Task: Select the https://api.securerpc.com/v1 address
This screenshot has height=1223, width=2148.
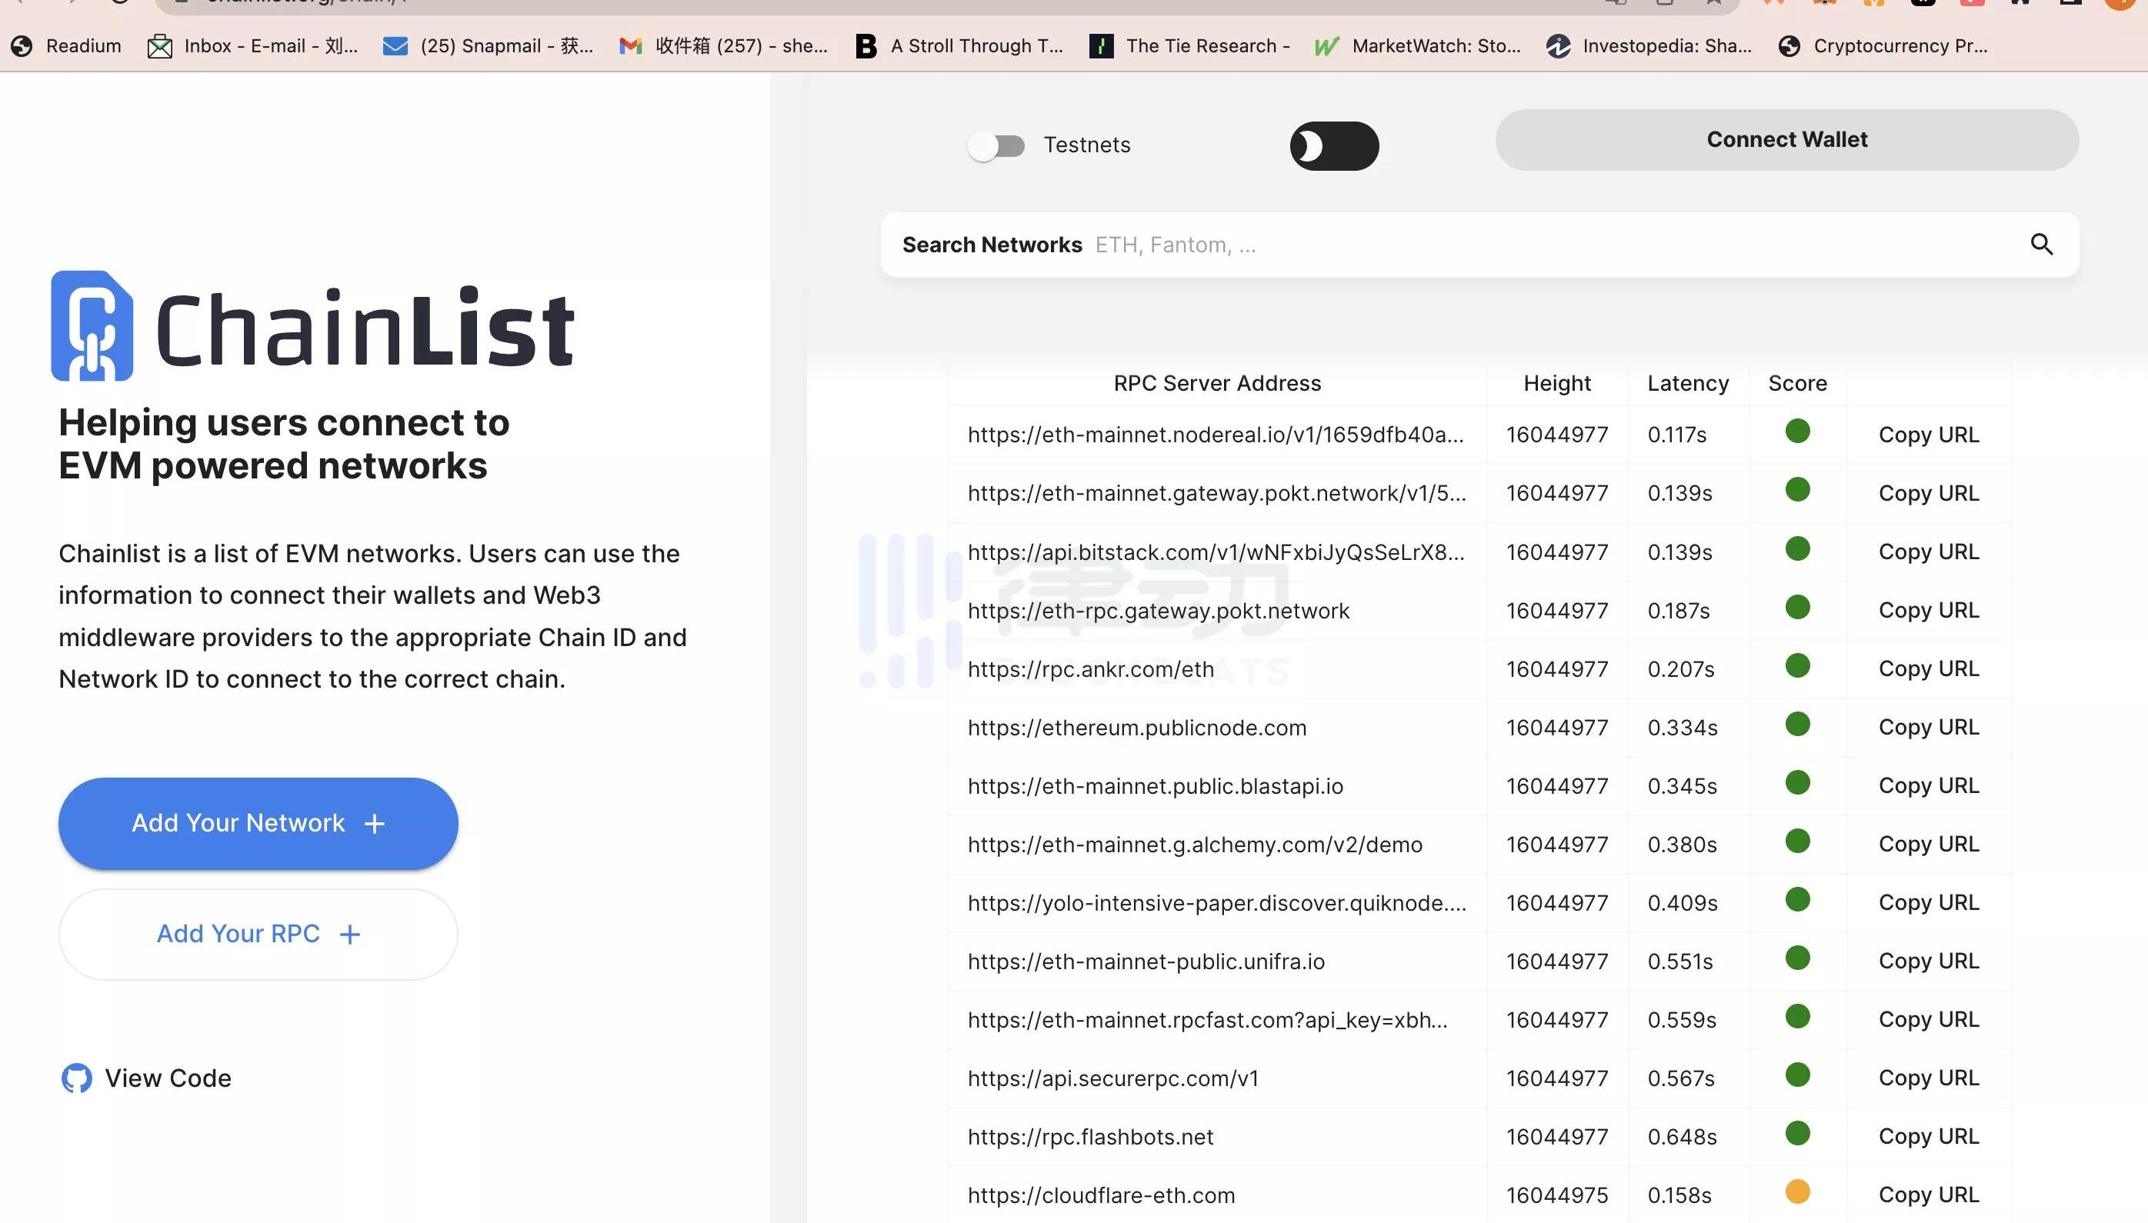Action: (1113, 1078)
